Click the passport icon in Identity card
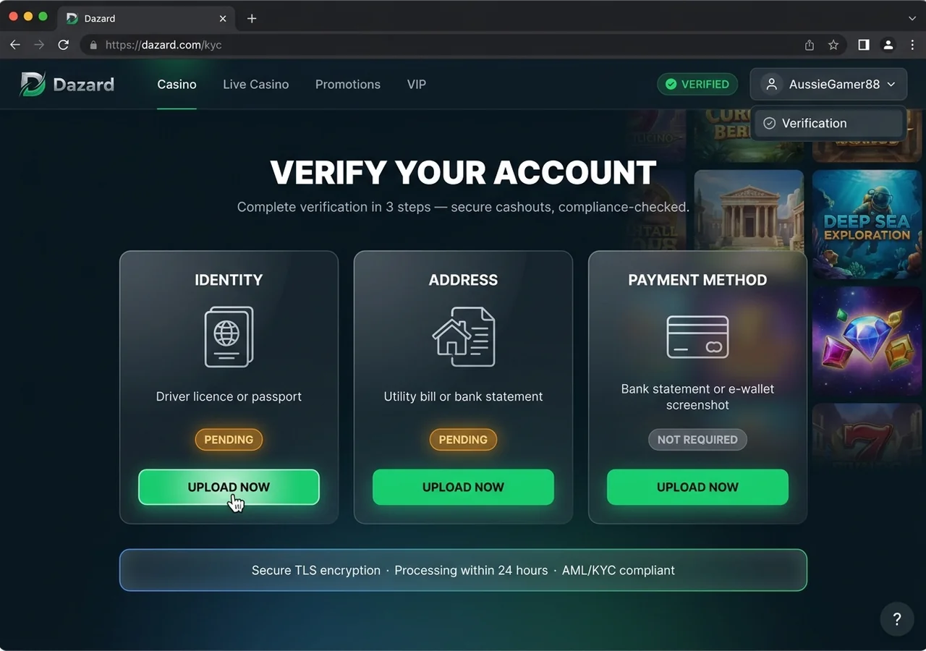 coord(229,336)
